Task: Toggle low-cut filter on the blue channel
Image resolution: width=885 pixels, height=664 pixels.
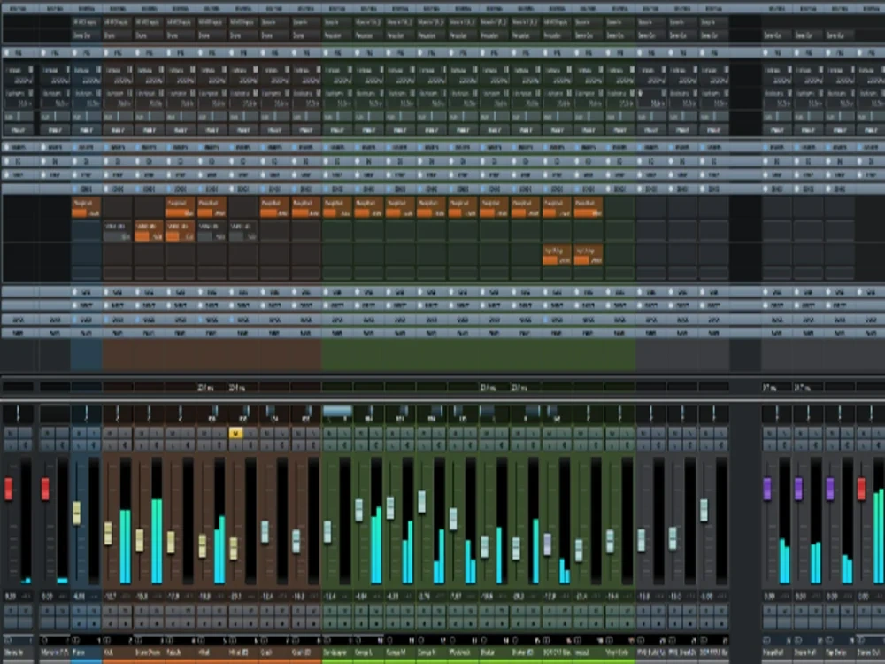Action: (87, 98)
